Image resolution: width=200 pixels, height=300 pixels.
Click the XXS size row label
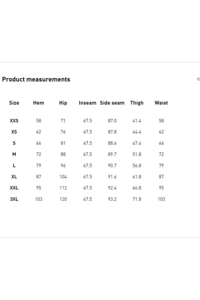[14, 121]
